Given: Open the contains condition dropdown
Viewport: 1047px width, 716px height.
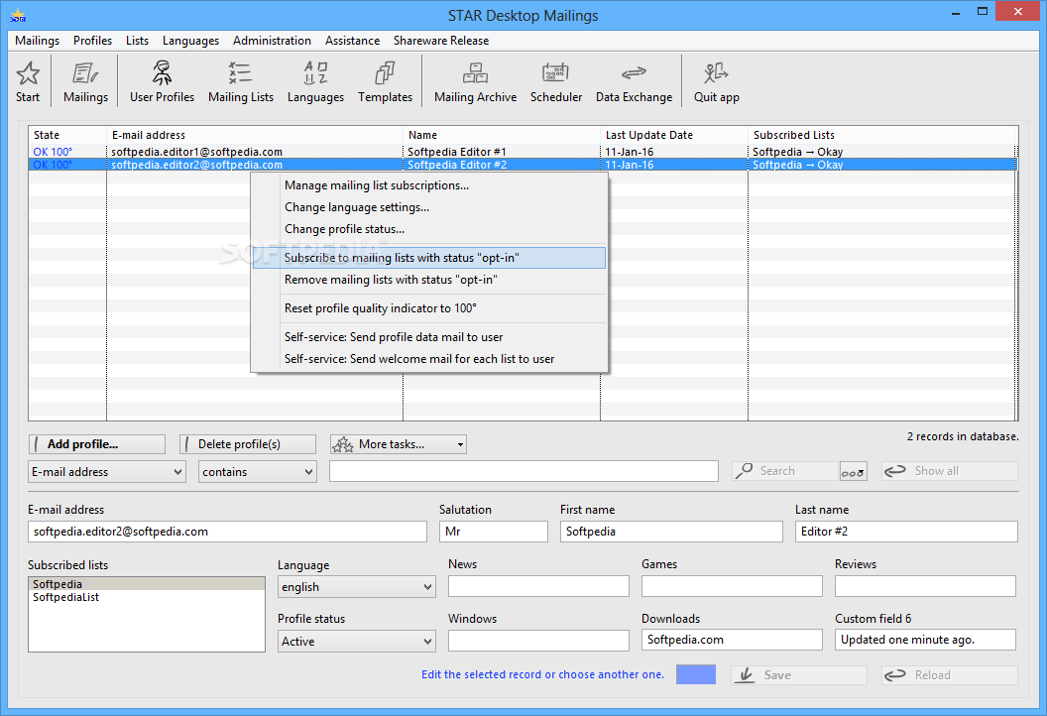Looking at the screenshot, I should 257,471.
